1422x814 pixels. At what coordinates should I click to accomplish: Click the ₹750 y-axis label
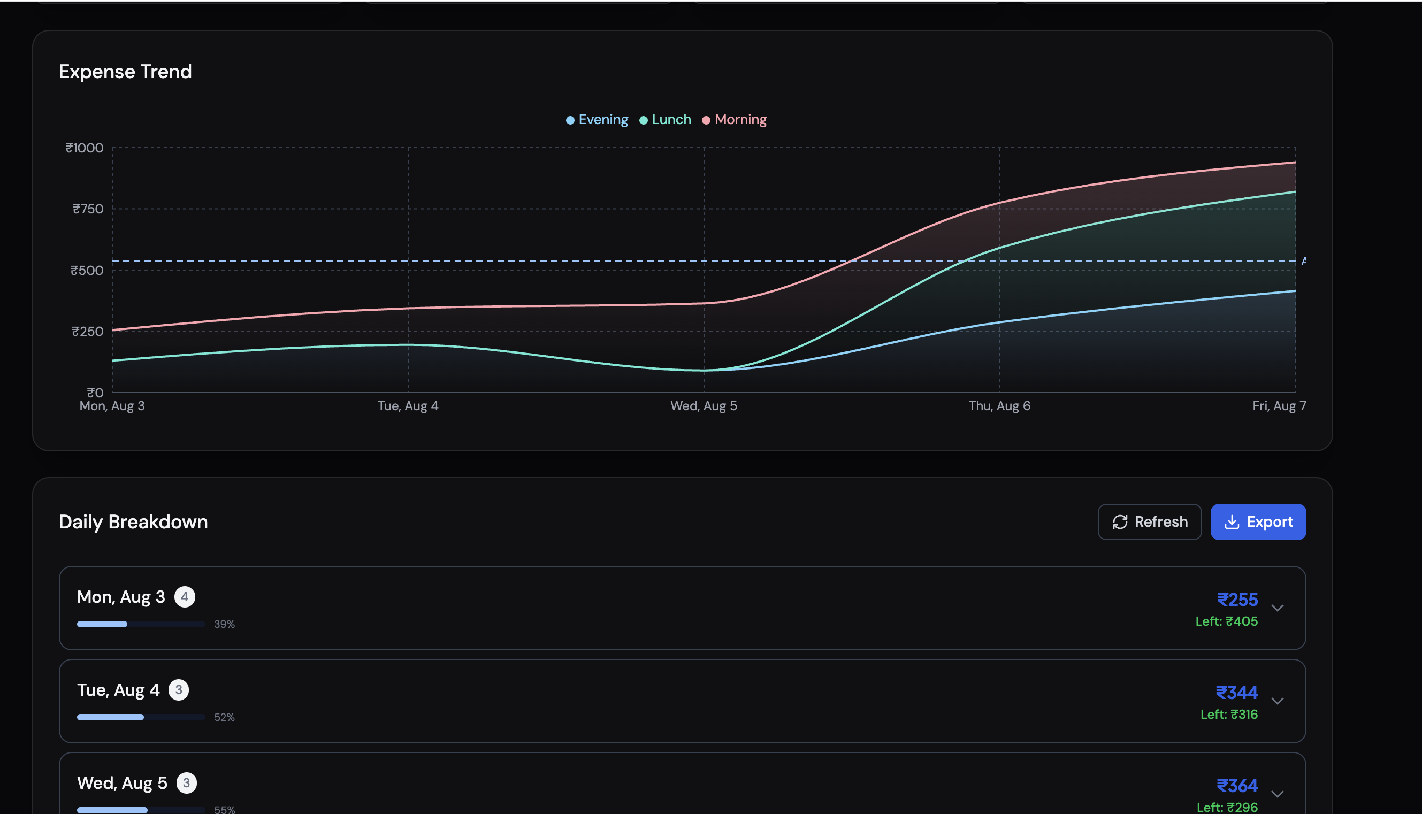tap(88, 209)
